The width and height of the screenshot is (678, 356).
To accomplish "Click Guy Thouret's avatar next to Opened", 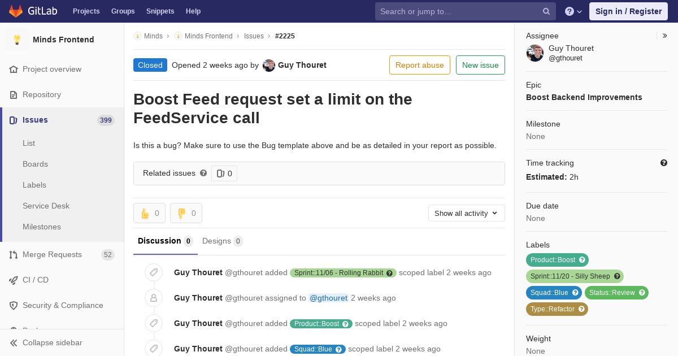I will (269, 65).
